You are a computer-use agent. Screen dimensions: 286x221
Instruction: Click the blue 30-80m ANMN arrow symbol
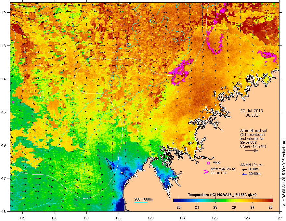(x=244, y=174)
